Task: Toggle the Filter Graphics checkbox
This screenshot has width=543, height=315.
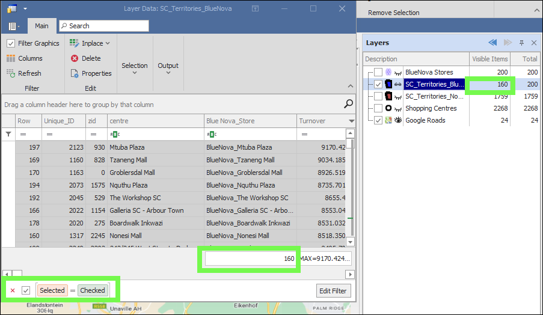Action: [x=11, y=43]
